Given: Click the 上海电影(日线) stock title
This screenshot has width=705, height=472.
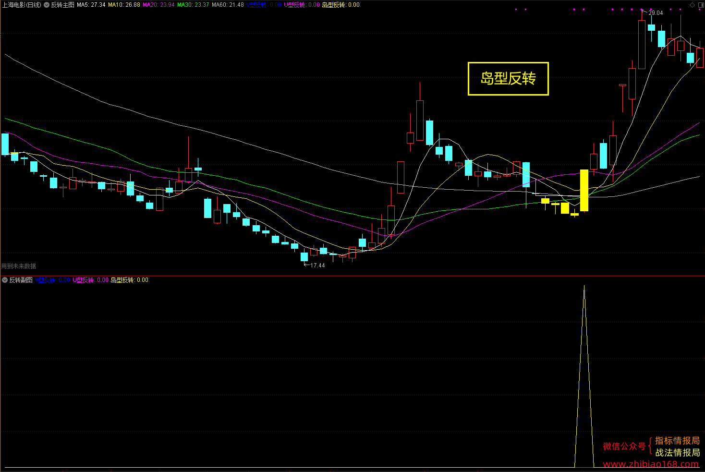Looking at the screenshot, I should coord(22,5).
